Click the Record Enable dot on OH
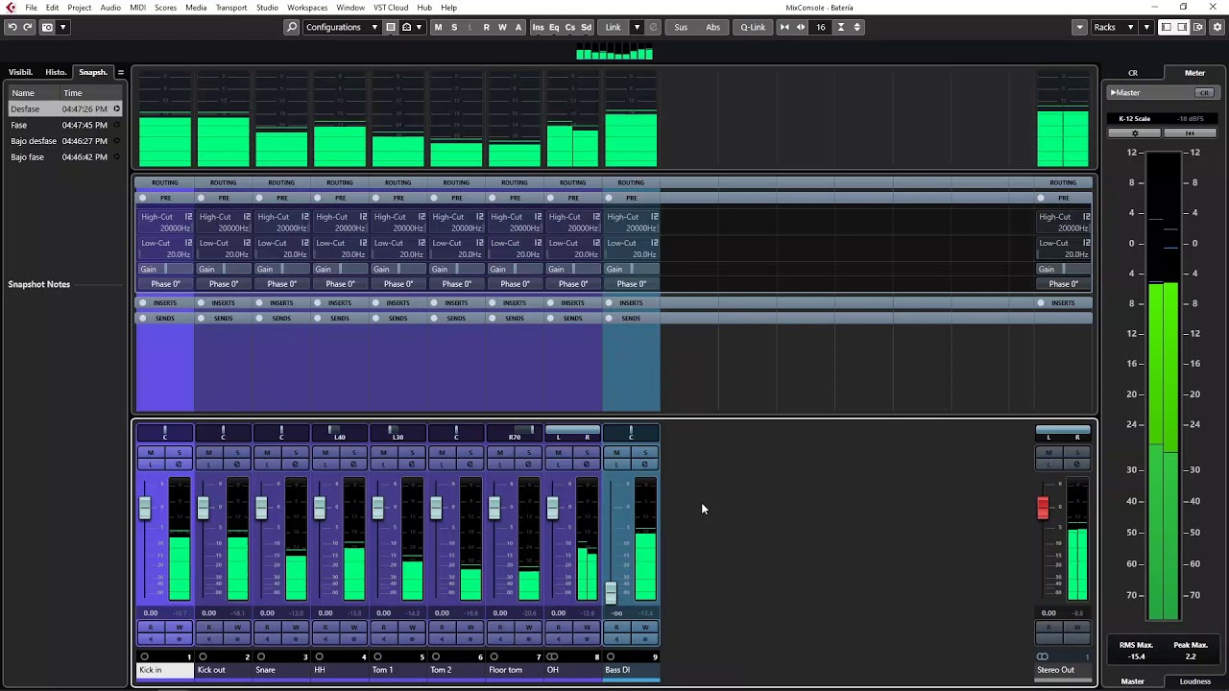The height and width of the screenshot is (691, 1229). coord(587,638)
